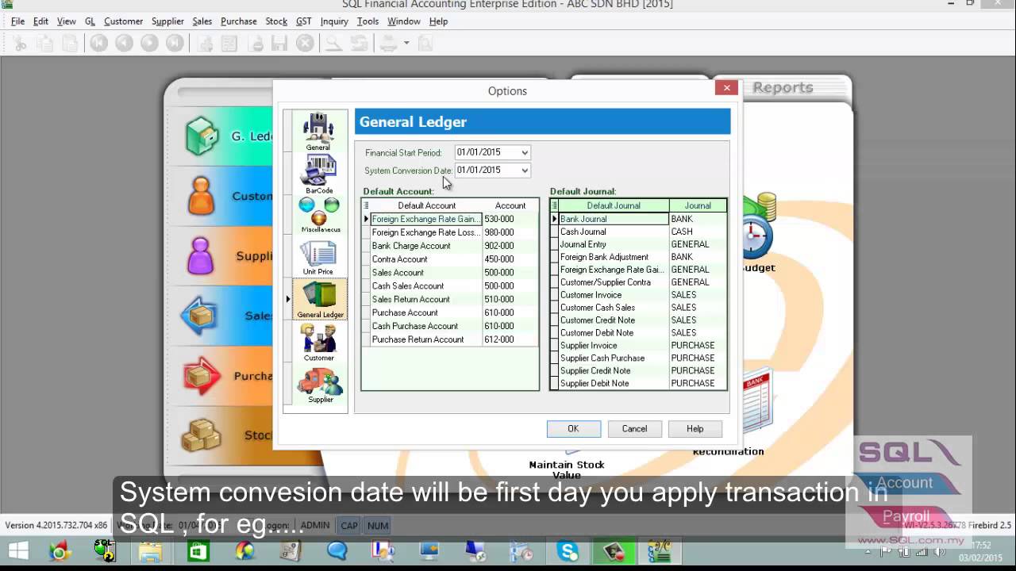
Task: Select the Customer Invoice journal row
Action: pyautogui.click(x=639, y=295)
